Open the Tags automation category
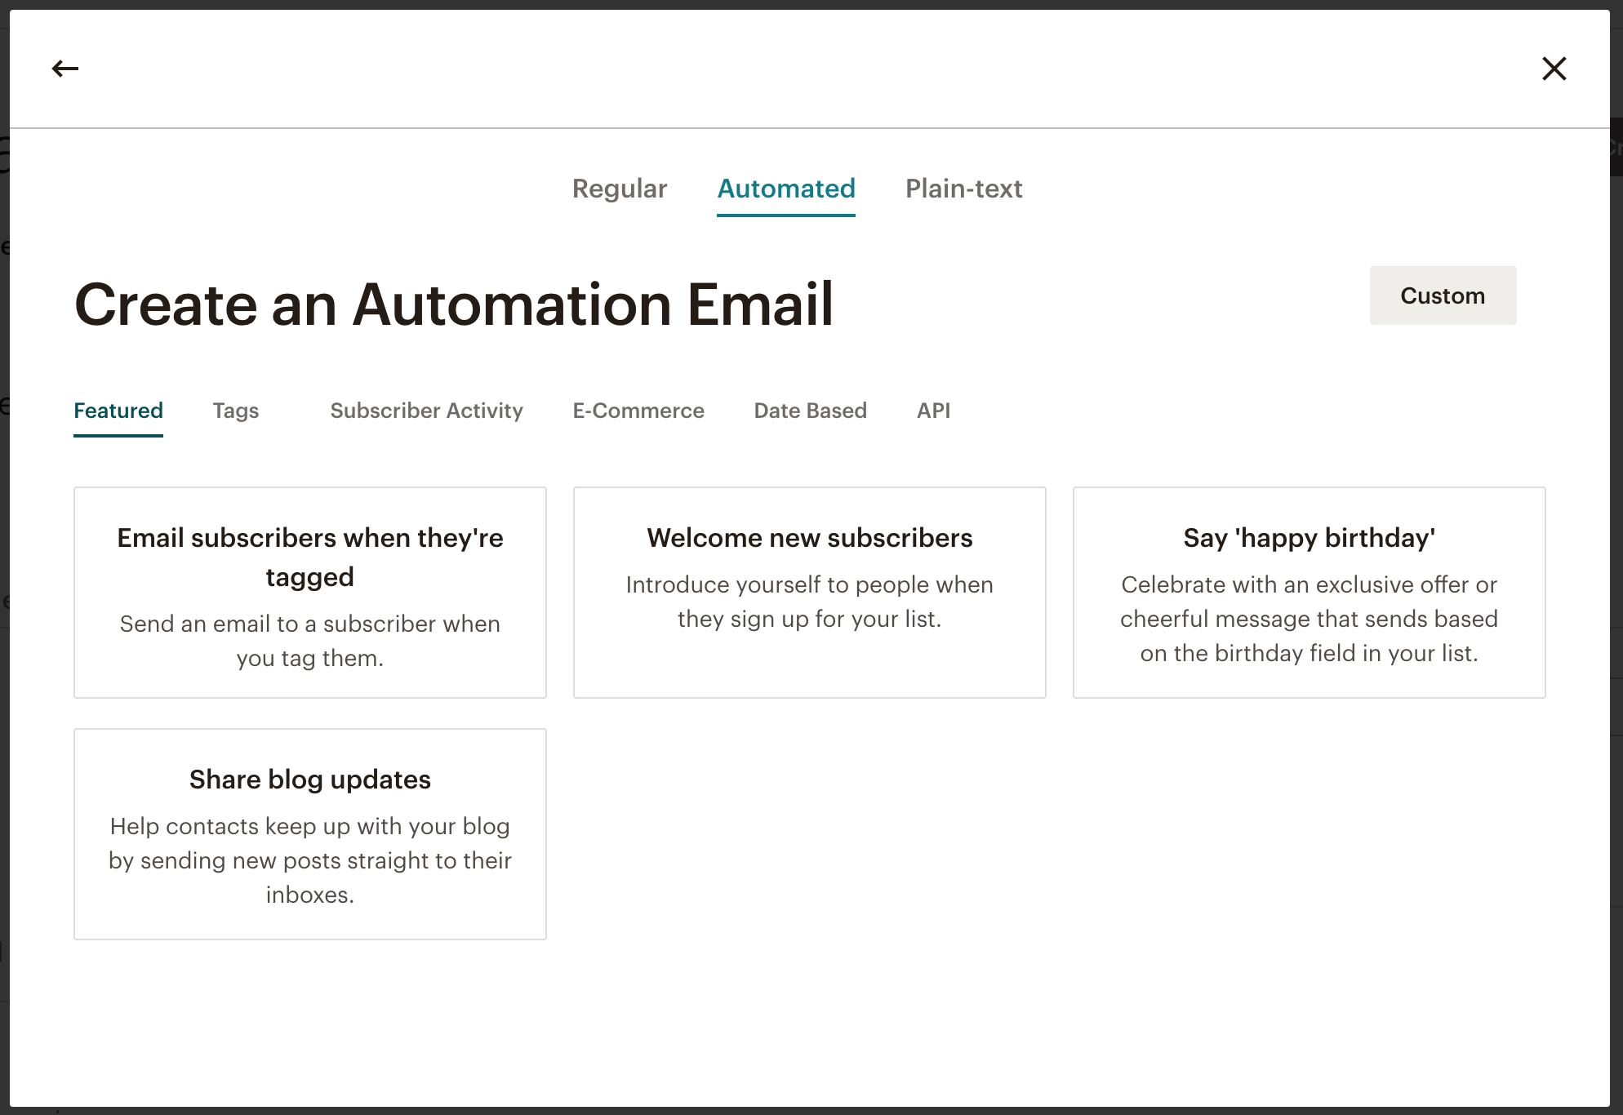The height and width of the screenshot is (1115, 1623). (236, 411)
